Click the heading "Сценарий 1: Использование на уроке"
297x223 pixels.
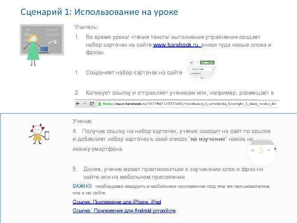pyautogui.click(x=99, y=12)
